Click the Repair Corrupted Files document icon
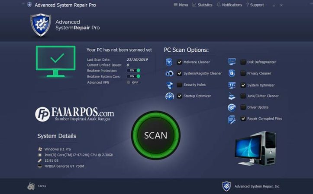 click(x=232, y=119)
